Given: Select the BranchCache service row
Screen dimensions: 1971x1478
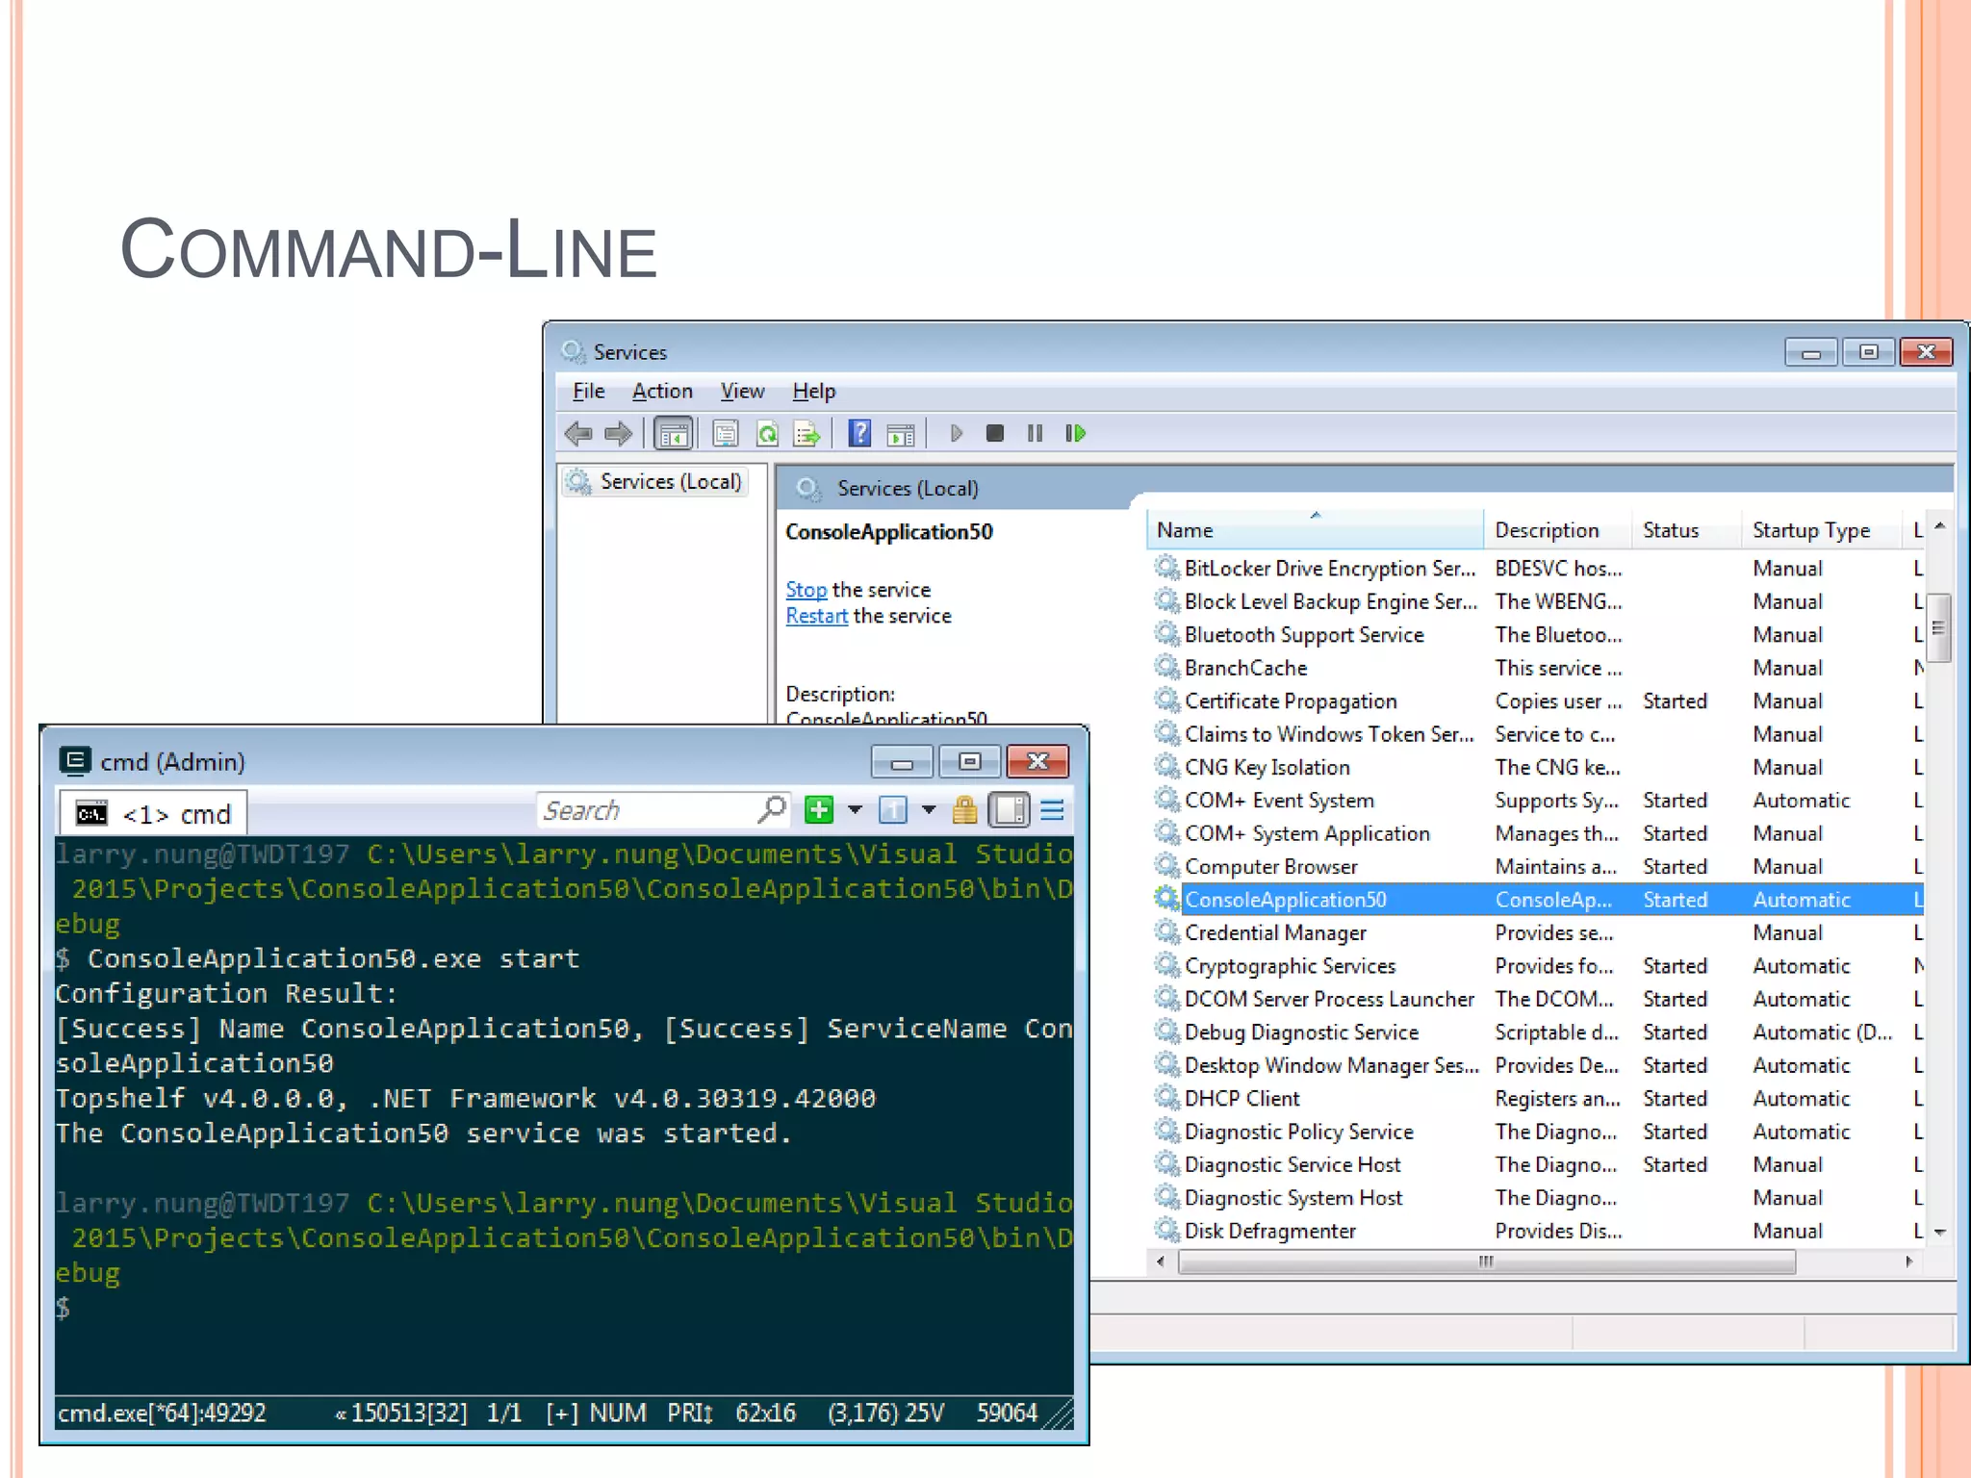Looking at the screenshot, I should 1538,668.
